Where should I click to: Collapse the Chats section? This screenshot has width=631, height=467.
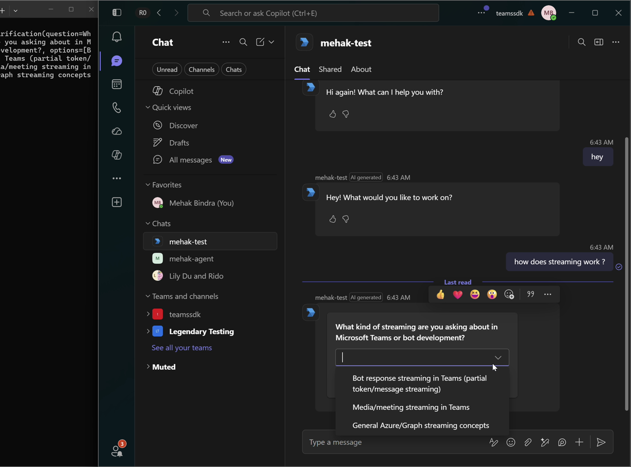(x=148, y=223)
